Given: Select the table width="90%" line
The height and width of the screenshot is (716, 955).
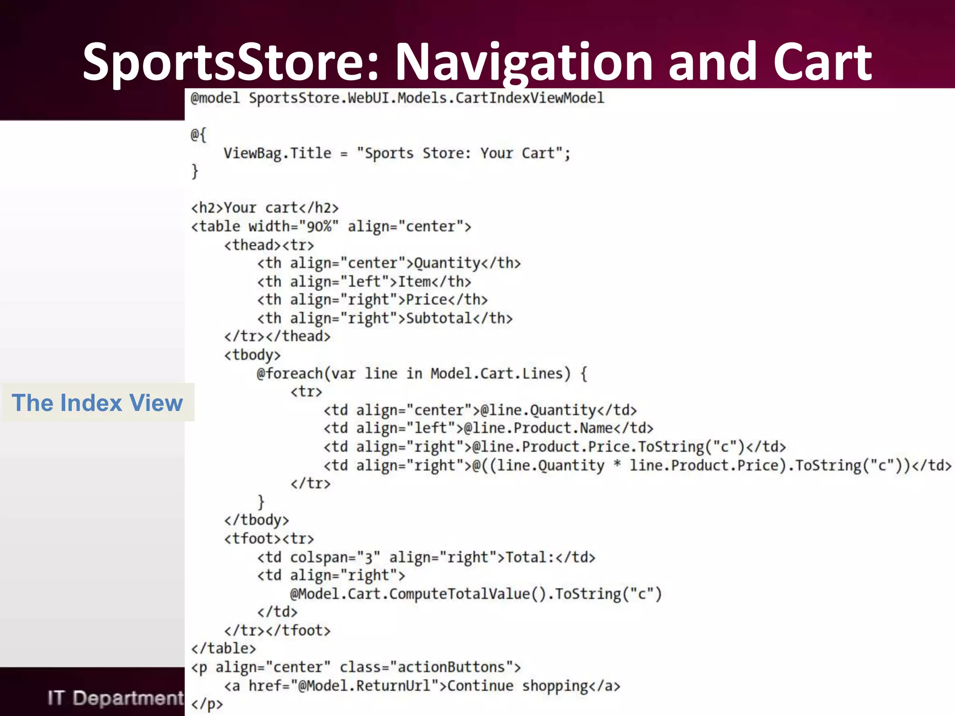Looking at the screenshot, I should [x=331, y=227].
